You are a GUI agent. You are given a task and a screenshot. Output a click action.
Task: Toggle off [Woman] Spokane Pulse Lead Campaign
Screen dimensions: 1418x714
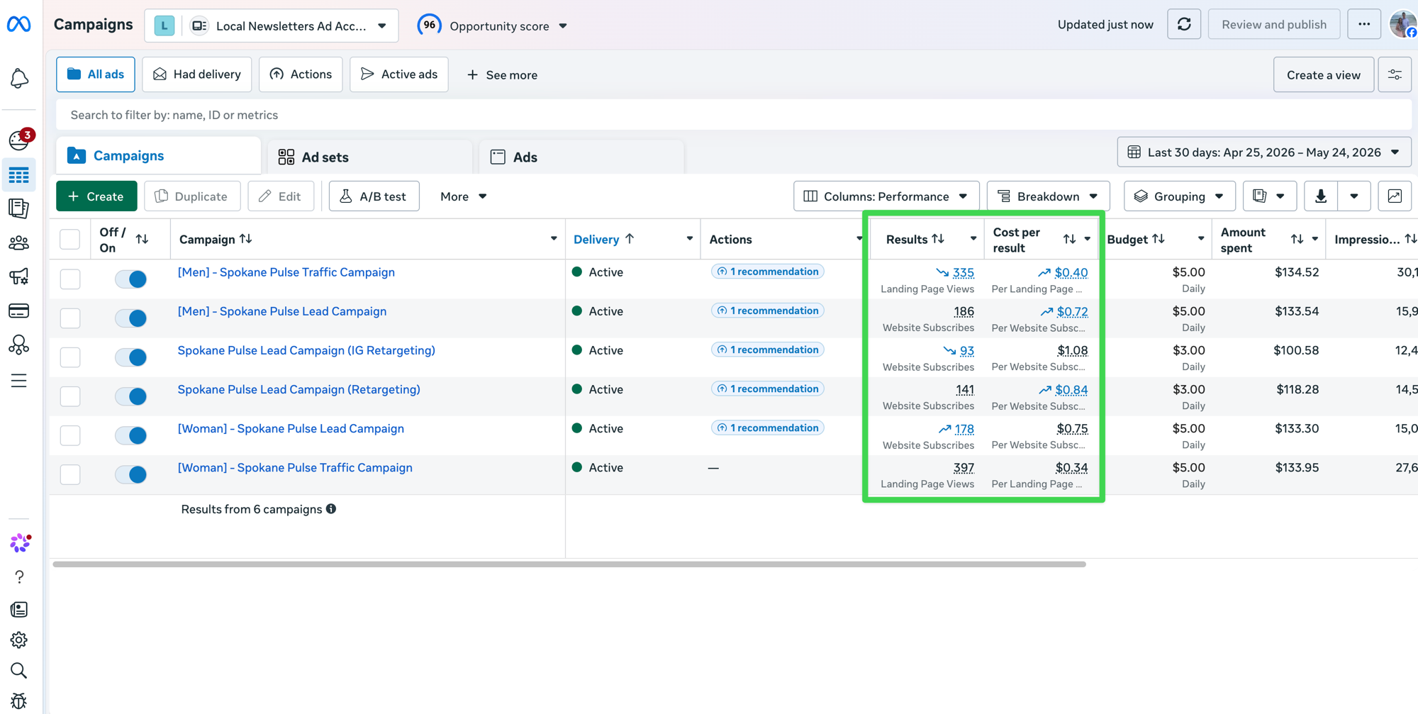131,435
